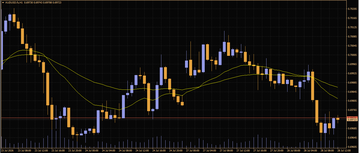The height and width of the screenshot is (153, 359).
Task: Click the 0.70165 price scale label
Action: [352, 18]
